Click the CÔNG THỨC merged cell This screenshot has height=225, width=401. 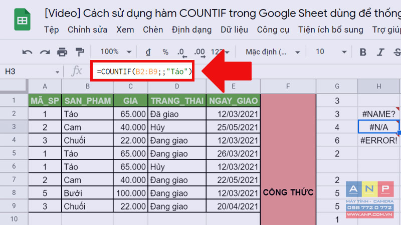[x=288, y=159]
